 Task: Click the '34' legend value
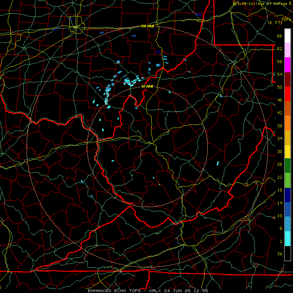tap(280, 138)
